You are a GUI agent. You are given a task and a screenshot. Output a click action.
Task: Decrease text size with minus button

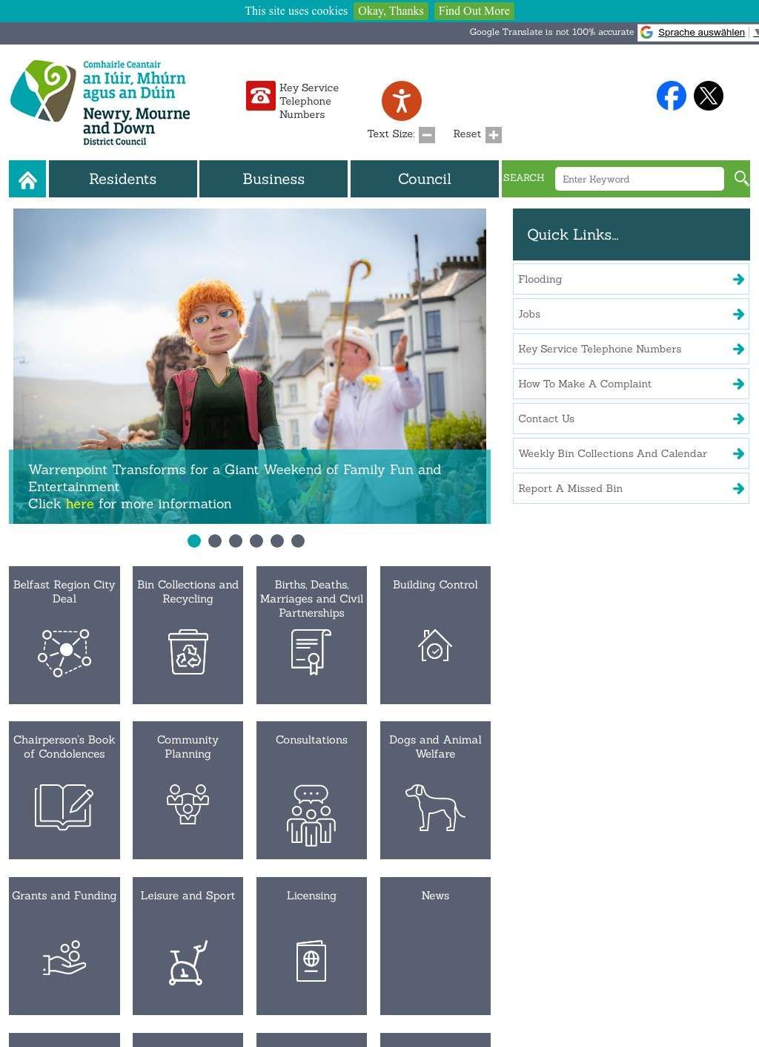[427, 134]
